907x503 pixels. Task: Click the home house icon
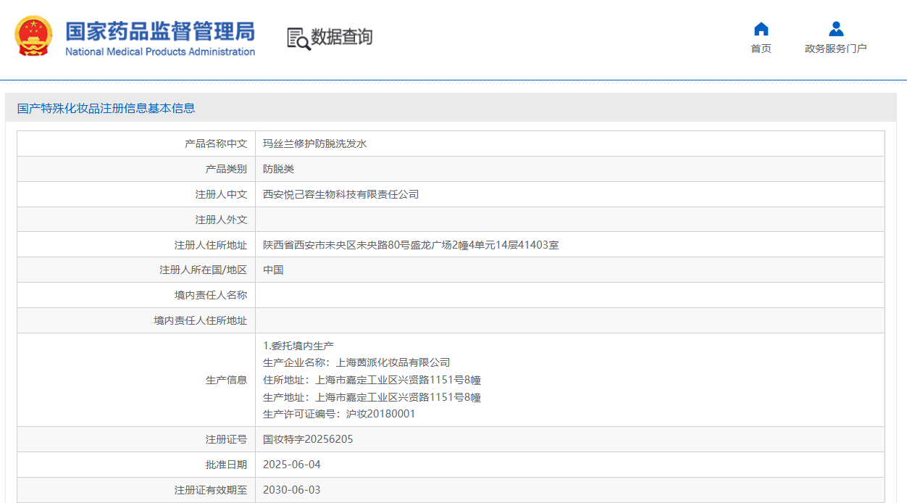pyautogui.click(x=761, y=29)
